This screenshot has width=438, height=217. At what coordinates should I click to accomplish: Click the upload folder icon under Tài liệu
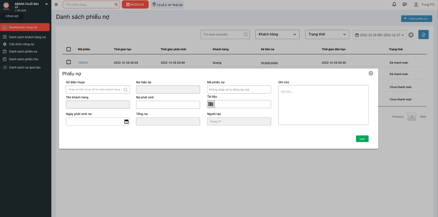(x=211, y=104)
